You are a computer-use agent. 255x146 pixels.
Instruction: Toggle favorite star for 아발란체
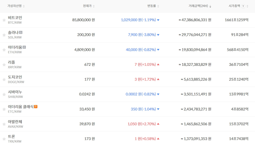[x=4, y=124]
